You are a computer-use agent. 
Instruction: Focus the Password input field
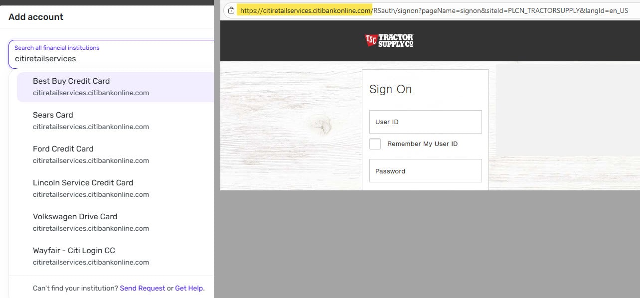point(426,171)
